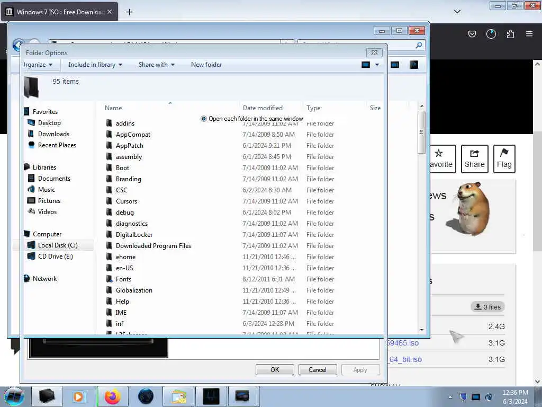Select the Downloaded Program Files folder name
The image size is (542, 407).
pyautogui.click(x=153, y=246)
